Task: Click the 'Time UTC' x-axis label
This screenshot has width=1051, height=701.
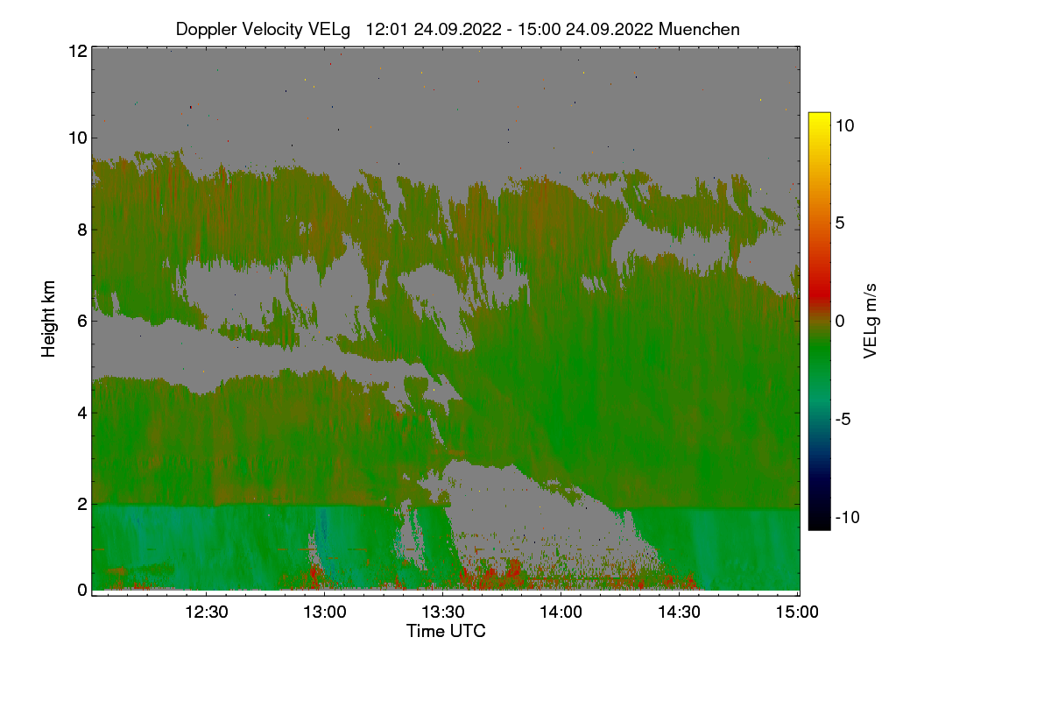Action: point(446,631)
